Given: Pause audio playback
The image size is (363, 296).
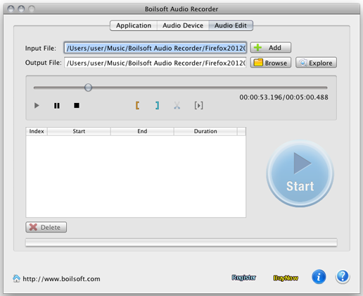Looking at the screenshot, I should 57,106.
